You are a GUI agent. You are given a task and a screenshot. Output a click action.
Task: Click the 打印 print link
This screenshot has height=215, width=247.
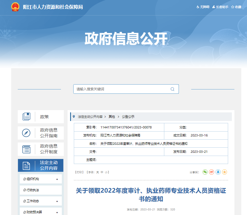(79, 172)
